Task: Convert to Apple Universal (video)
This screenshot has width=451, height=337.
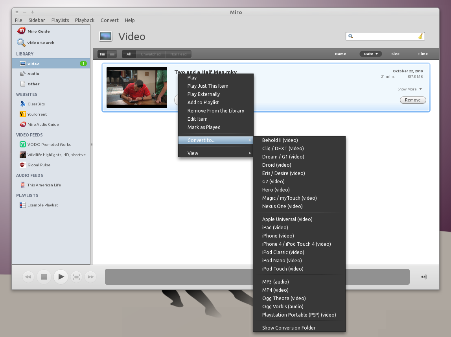Action: coord(299,219)
